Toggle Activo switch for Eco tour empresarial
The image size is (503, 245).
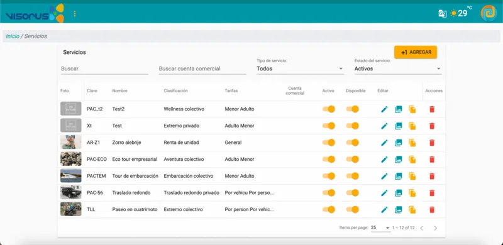click(x=329, y=159)
